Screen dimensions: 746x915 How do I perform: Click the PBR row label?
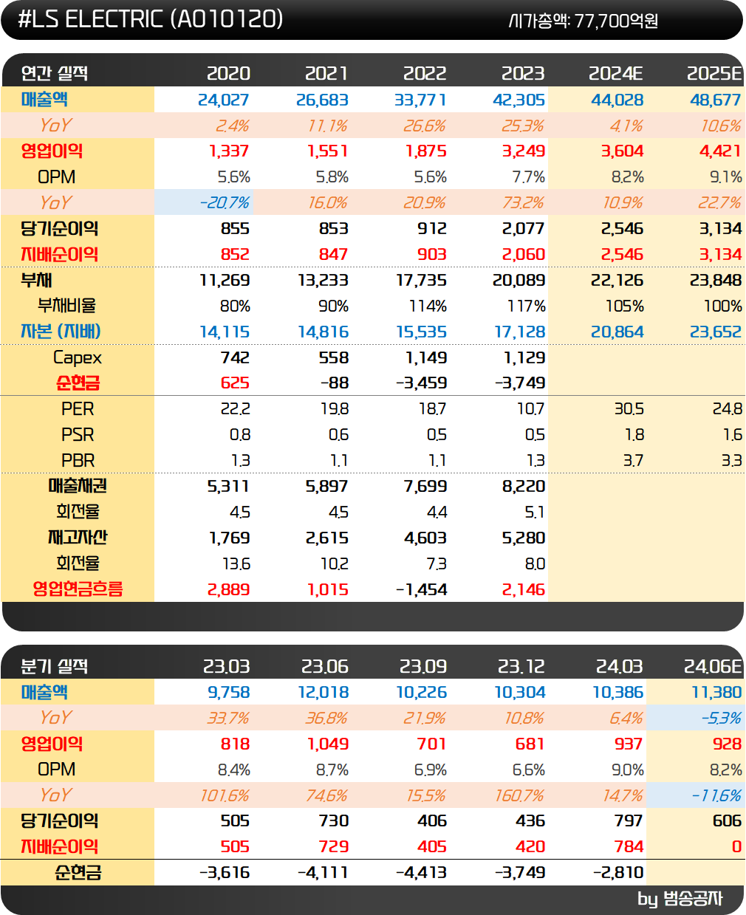coord(78,460)
